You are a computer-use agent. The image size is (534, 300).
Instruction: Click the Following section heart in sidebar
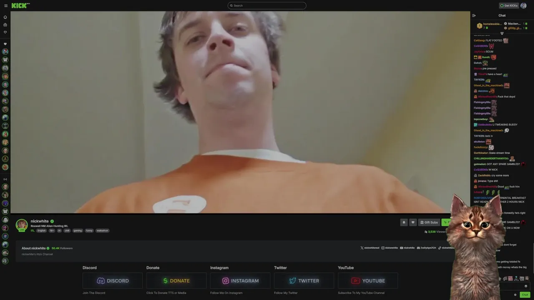5,44
